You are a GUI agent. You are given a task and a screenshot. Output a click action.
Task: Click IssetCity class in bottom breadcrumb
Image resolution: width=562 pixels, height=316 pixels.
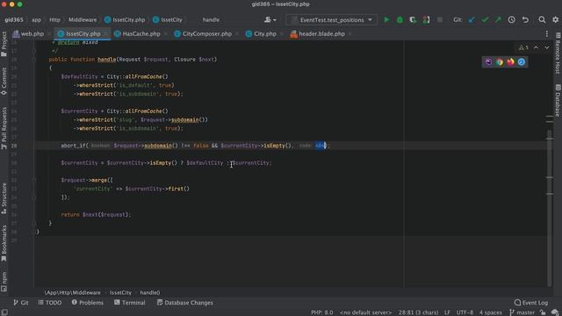120,292
